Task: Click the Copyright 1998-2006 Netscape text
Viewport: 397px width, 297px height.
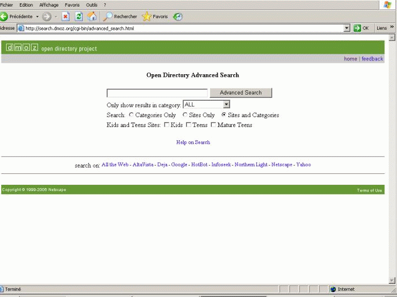Action: [x=34, y=190]
